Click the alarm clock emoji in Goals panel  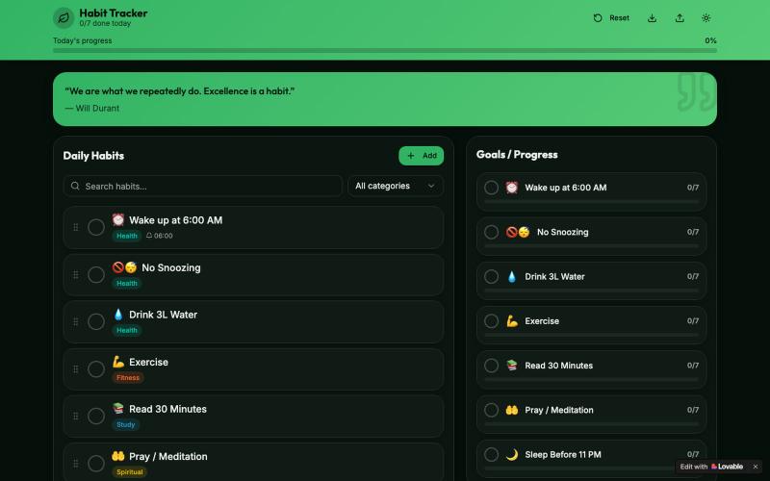click(x=512, y=188)
